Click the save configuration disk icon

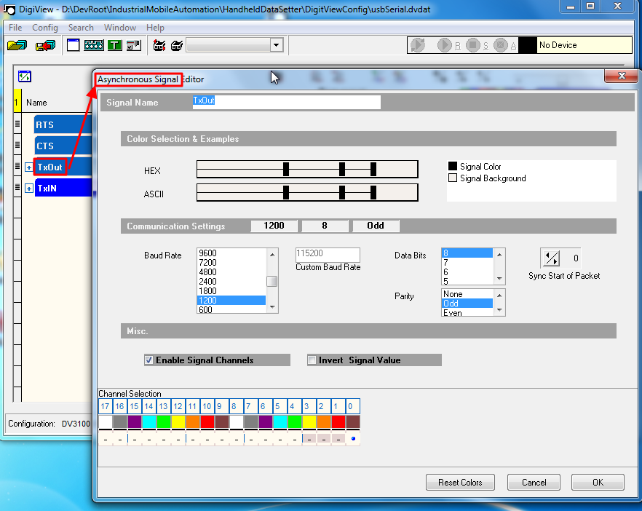coord(45,45)
